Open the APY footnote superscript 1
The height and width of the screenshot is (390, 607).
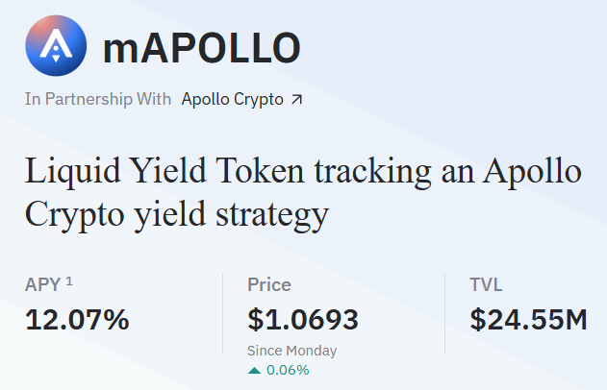tap(69, 281)
